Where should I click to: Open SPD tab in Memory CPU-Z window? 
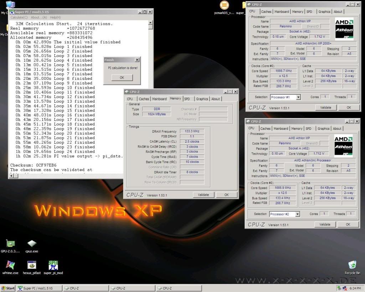pos(187,99)
